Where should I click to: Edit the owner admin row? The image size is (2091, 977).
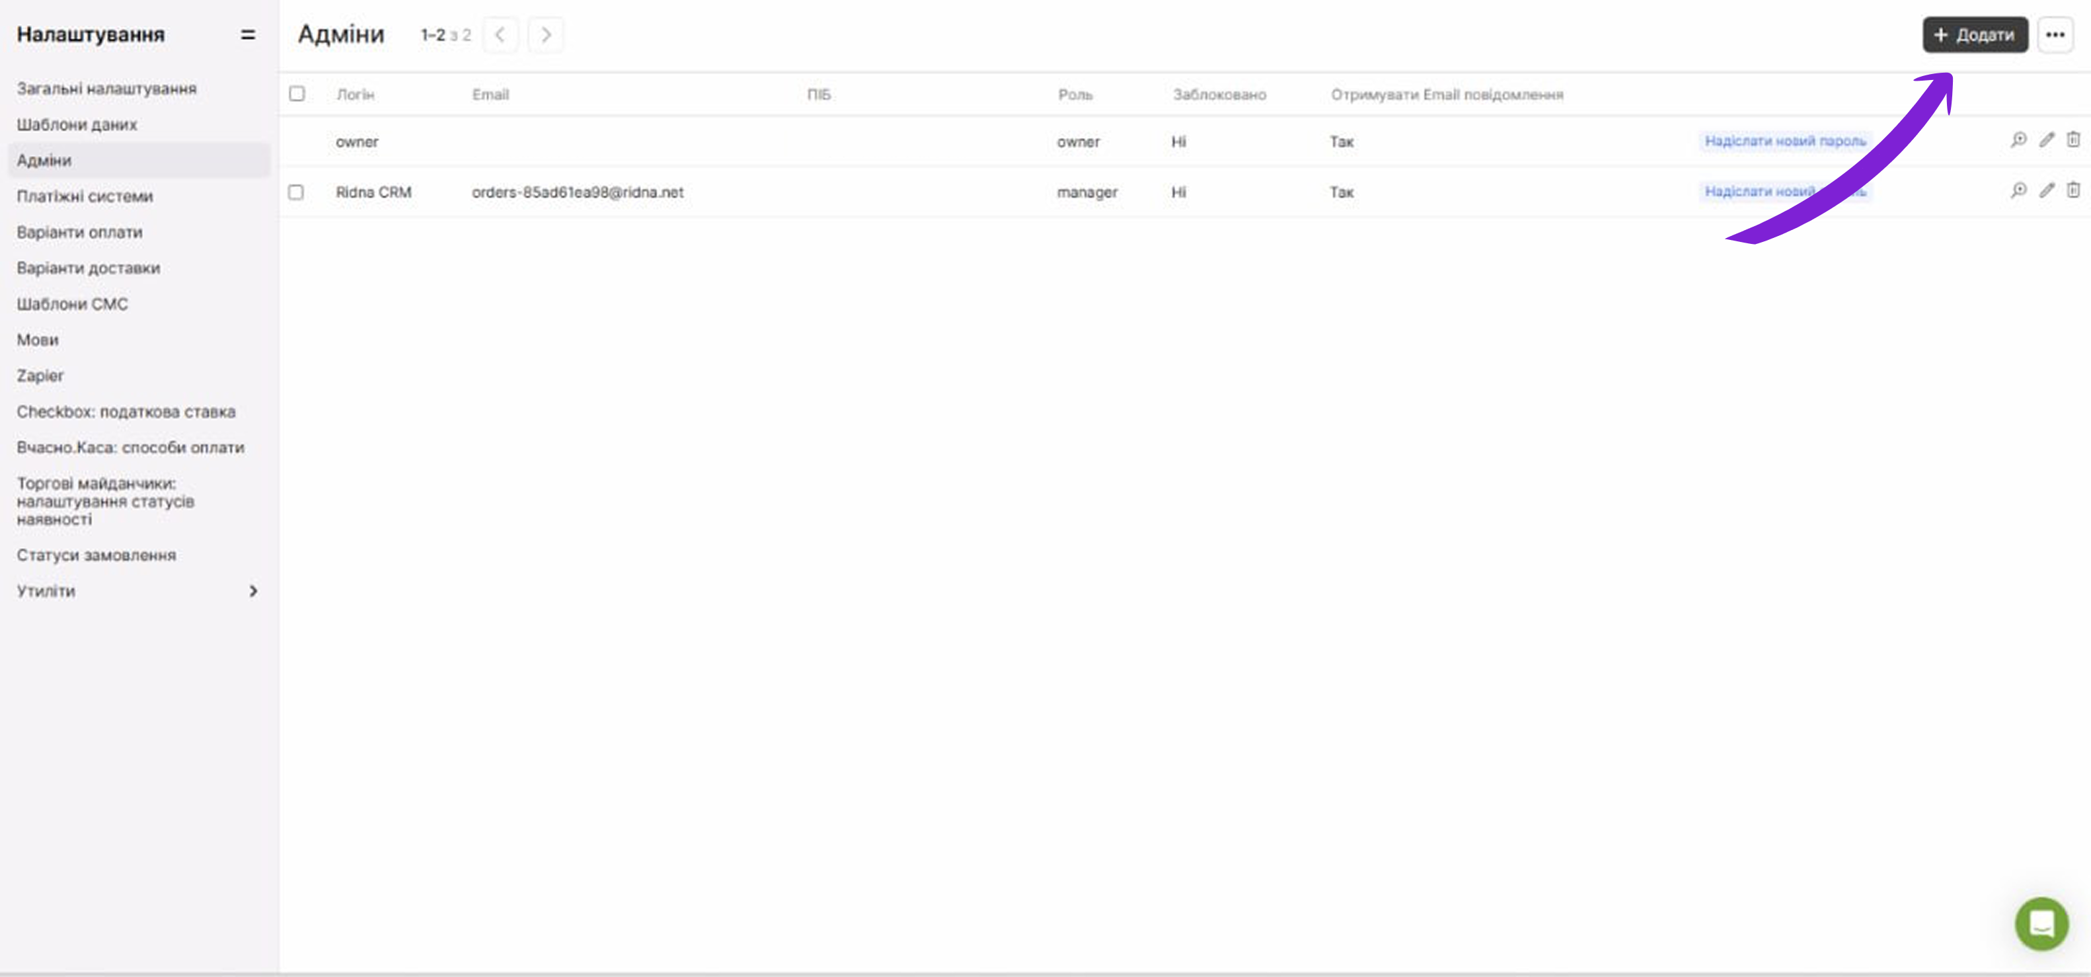coord(2047,139)
